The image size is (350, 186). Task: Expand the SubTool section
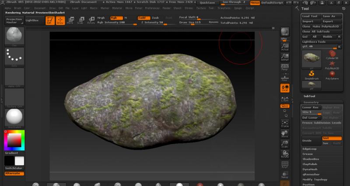pos(310,96)
